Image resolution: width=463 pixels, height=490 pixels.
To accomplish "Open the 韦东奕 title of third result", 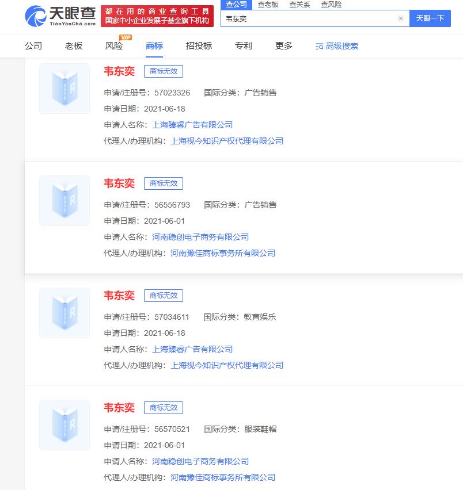I will [x=119, y=296].
